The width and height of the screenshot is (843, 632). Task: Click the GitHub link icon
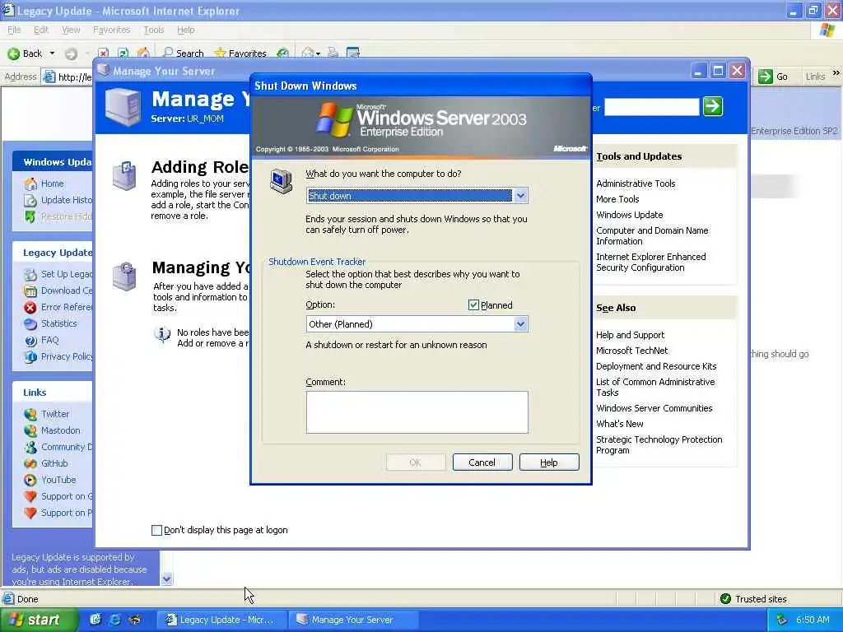[30, 463]
